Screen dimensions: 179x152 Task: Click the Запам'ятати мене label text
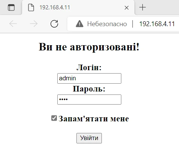(94, 118)
